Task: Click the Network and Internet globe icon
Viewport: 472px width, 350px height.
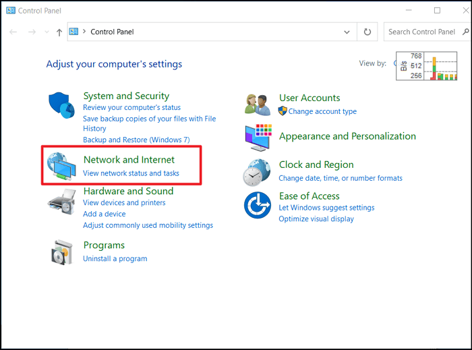Action: pos(62,167)
